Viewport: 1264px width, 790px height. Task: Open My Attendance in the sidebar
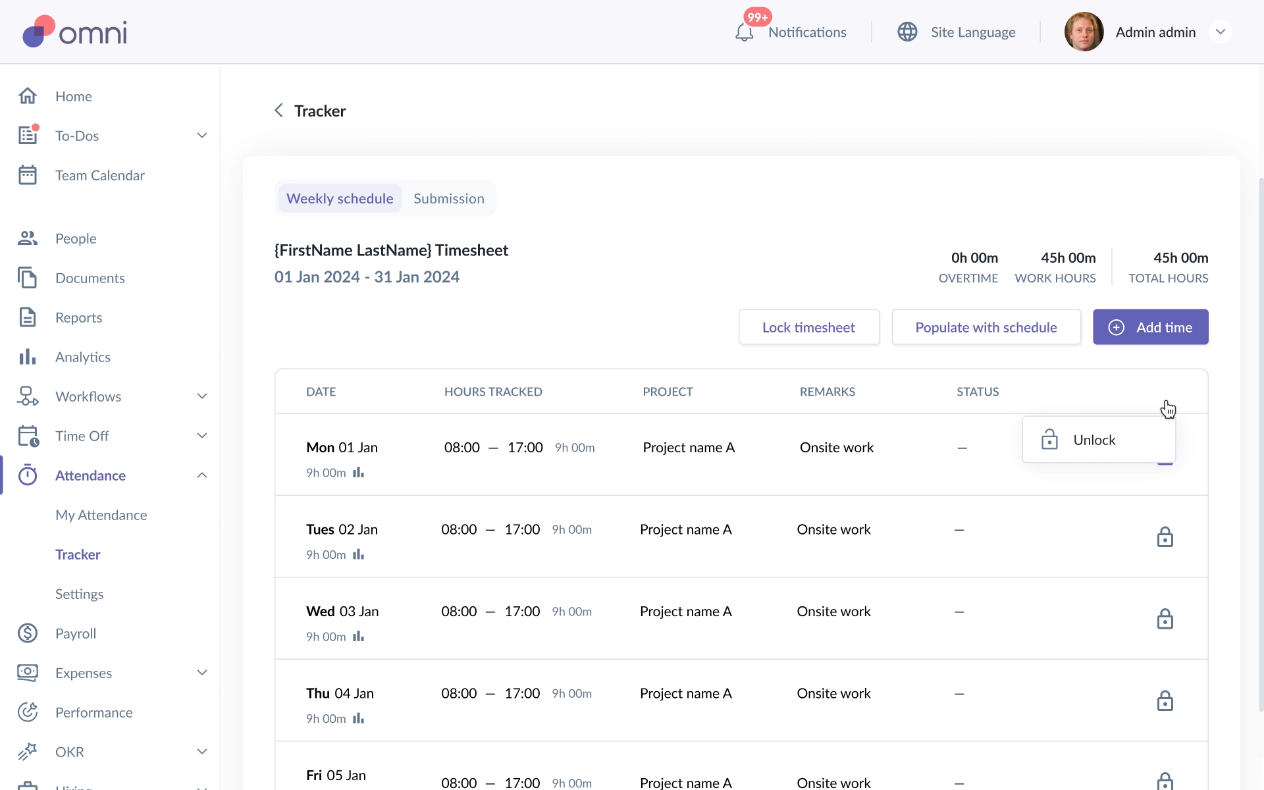click(x=101, y=515)
